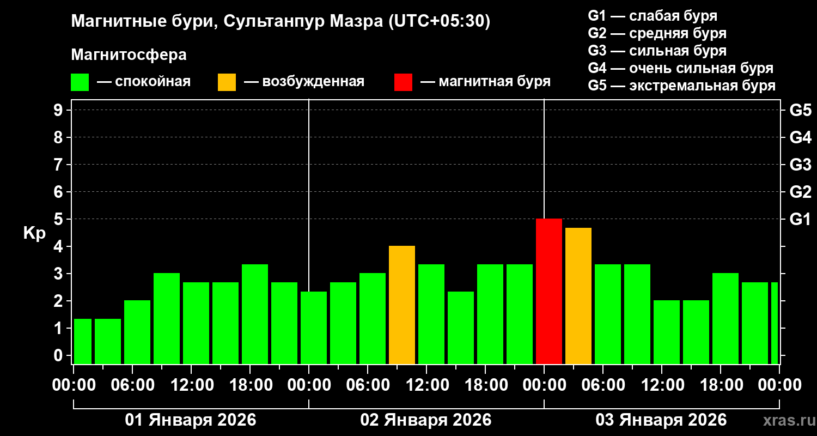Click green bar above 18:00 on 03 Января

point(725,319)
